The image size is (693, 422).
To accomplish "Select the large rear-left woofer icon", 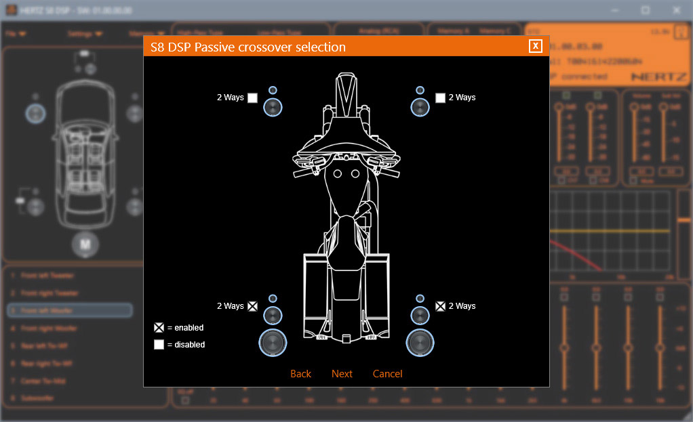I will 273,343.
